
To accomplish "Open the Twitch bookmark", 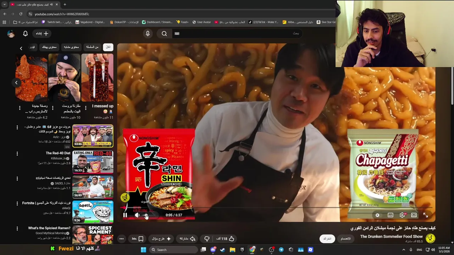I will 57,22.
